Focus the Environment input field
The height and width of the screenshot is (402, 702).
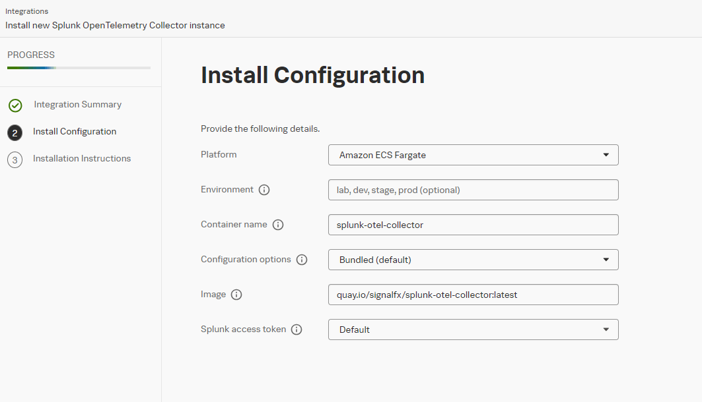(x=474, y=190)
